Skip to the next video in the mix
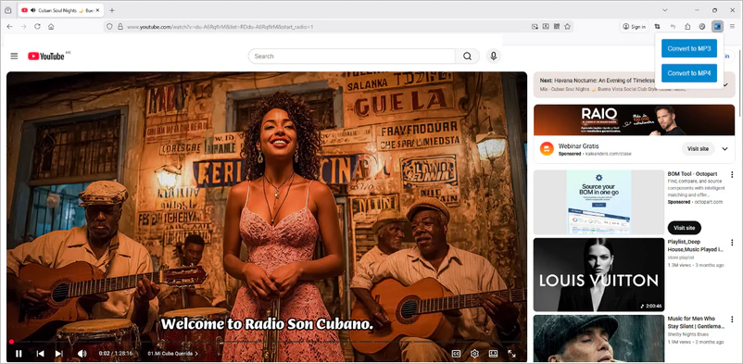The height and width of the screenshot is (364, 743). click(58, 353)
